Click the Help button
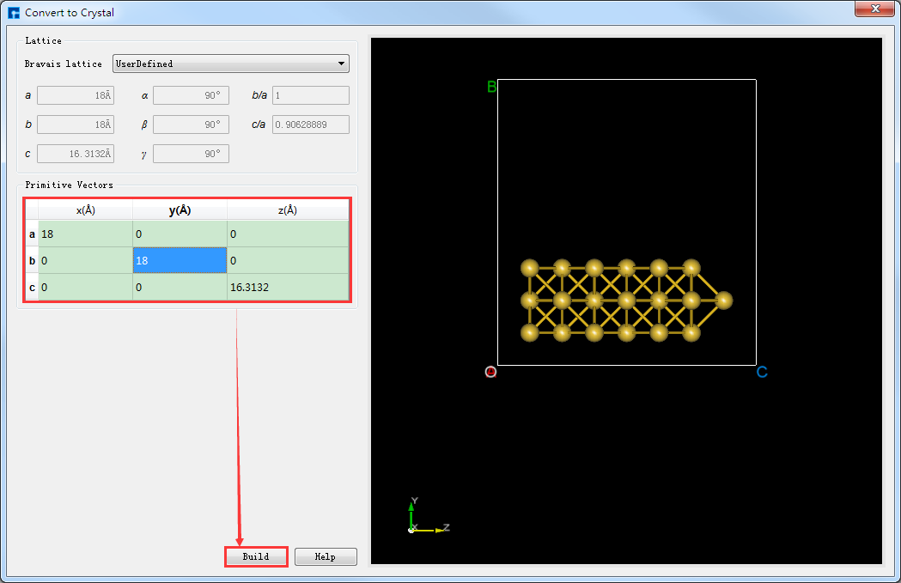The image size is (901, 583). click(326, 556)
